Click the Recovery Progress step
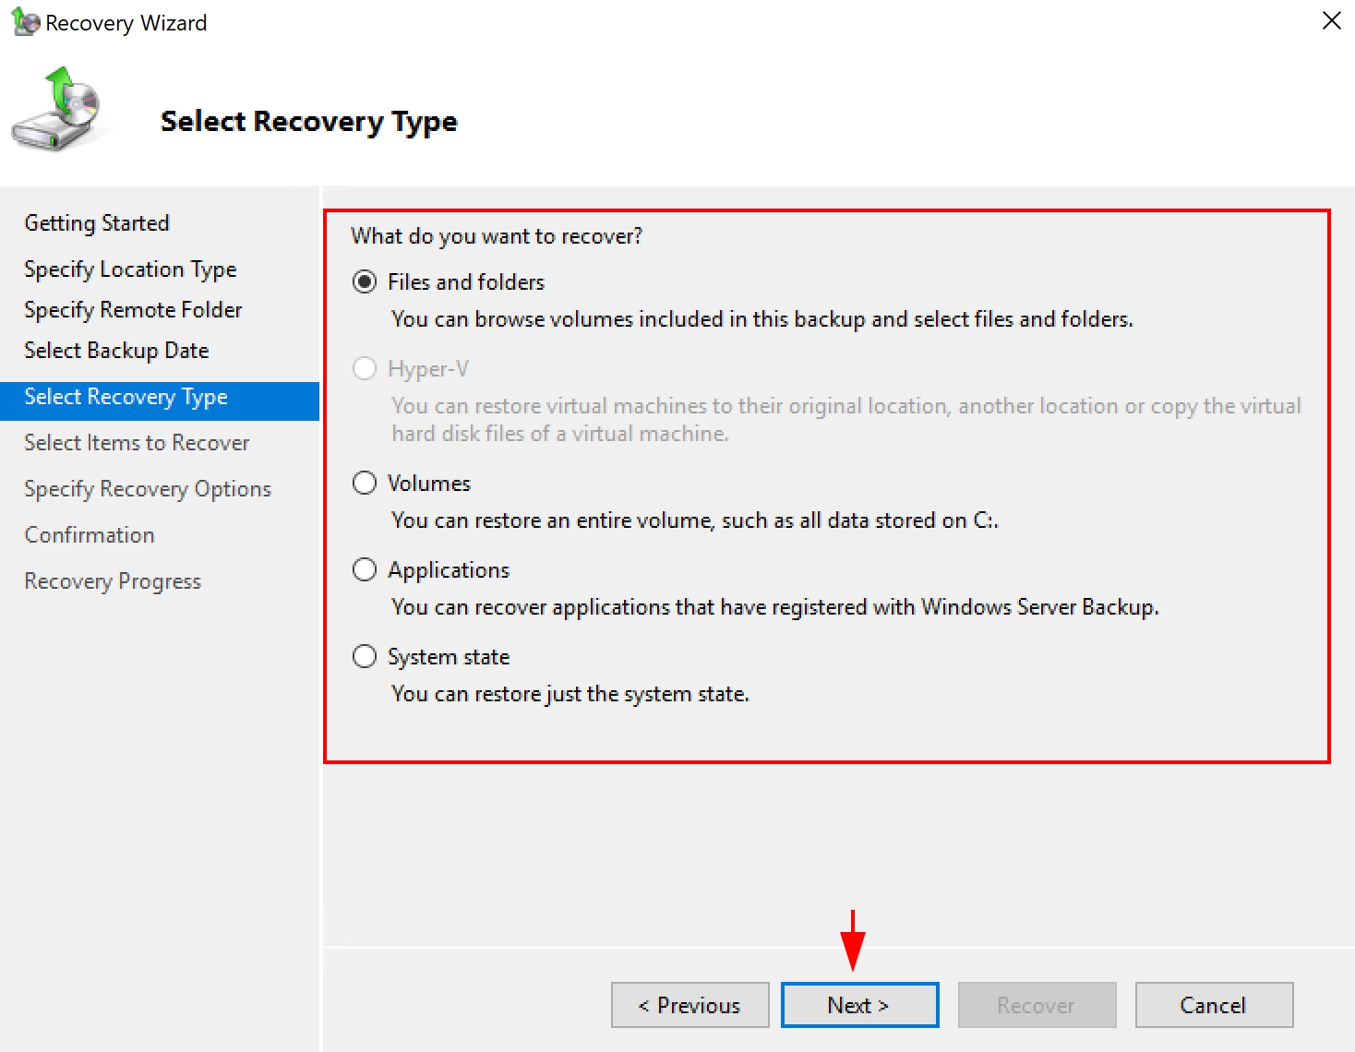This screenshot has width=1355, height=1052. tap(113, 581)
